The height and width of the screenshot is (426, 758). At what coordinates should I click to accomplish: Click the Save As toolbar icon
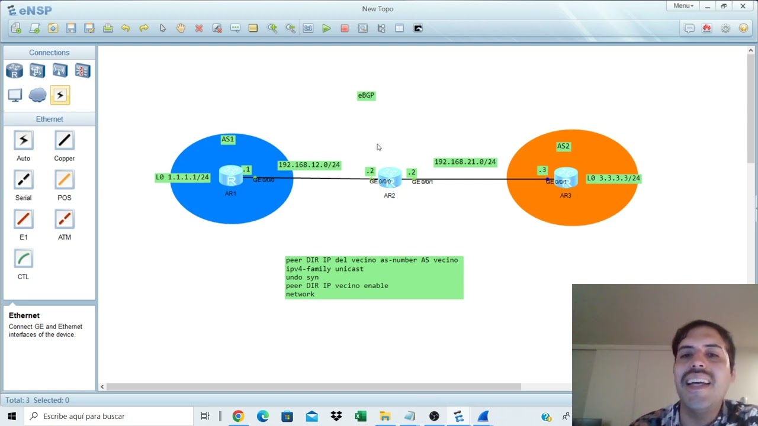point(89,28)
